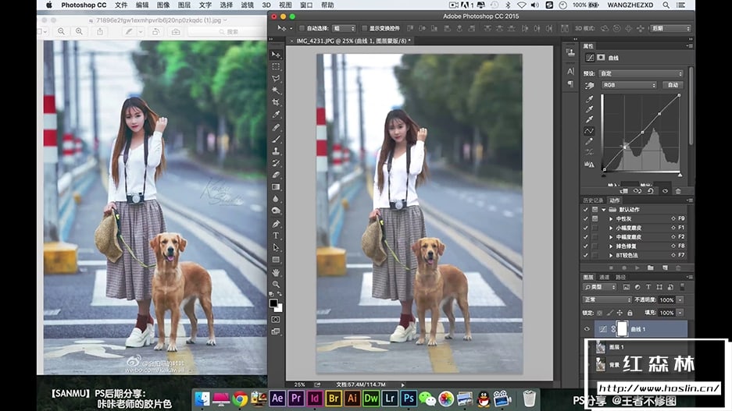Open the layer blend mode dropdown 正常
This screenshot has width=732, height=411.
coord(607,299)
